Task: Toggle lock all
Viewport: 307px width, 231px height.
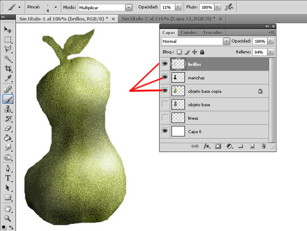Action: click(x=202, y=52)
